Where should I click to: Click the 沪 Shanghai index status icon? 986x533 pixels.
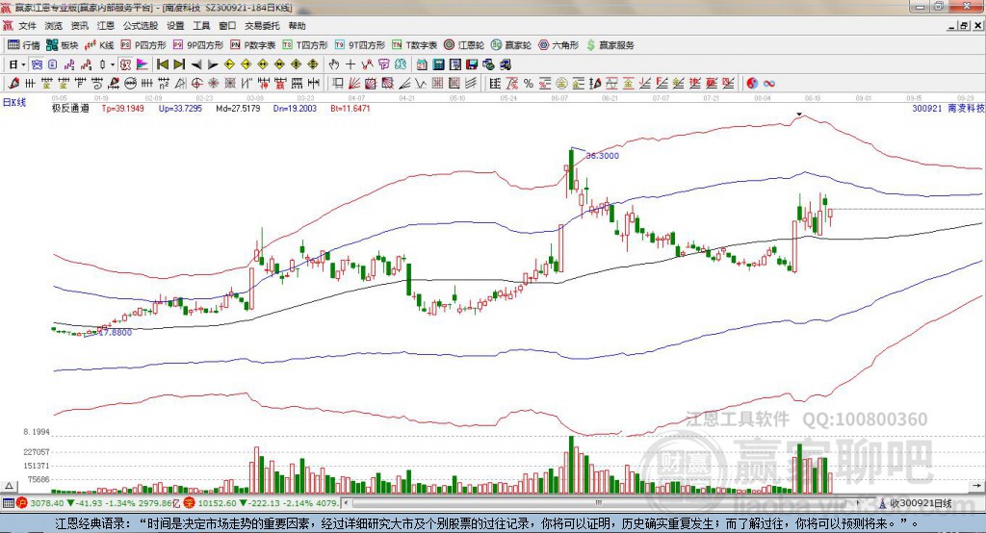click(x=22, y=503)
